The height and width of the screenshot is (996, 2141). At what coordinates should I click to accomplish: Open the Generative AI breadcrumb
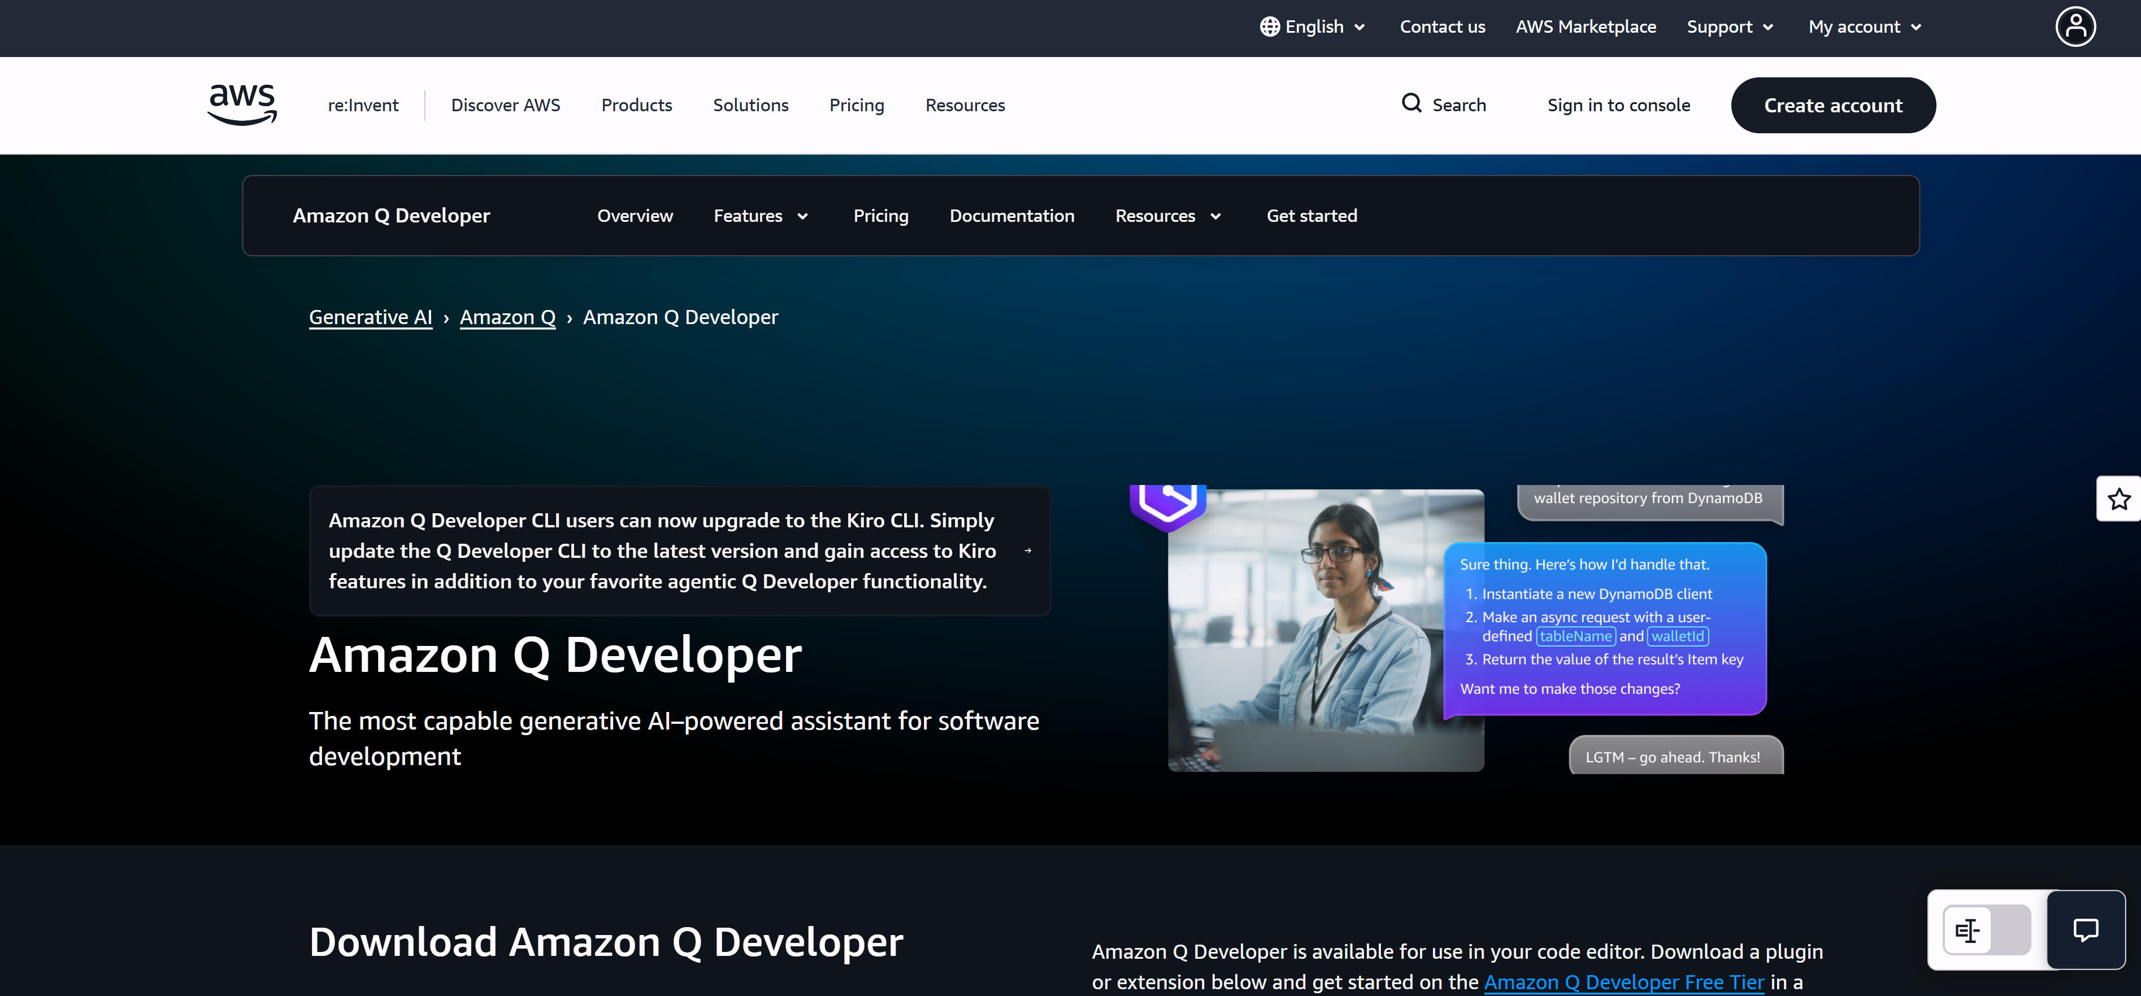(x=371, y=317)
